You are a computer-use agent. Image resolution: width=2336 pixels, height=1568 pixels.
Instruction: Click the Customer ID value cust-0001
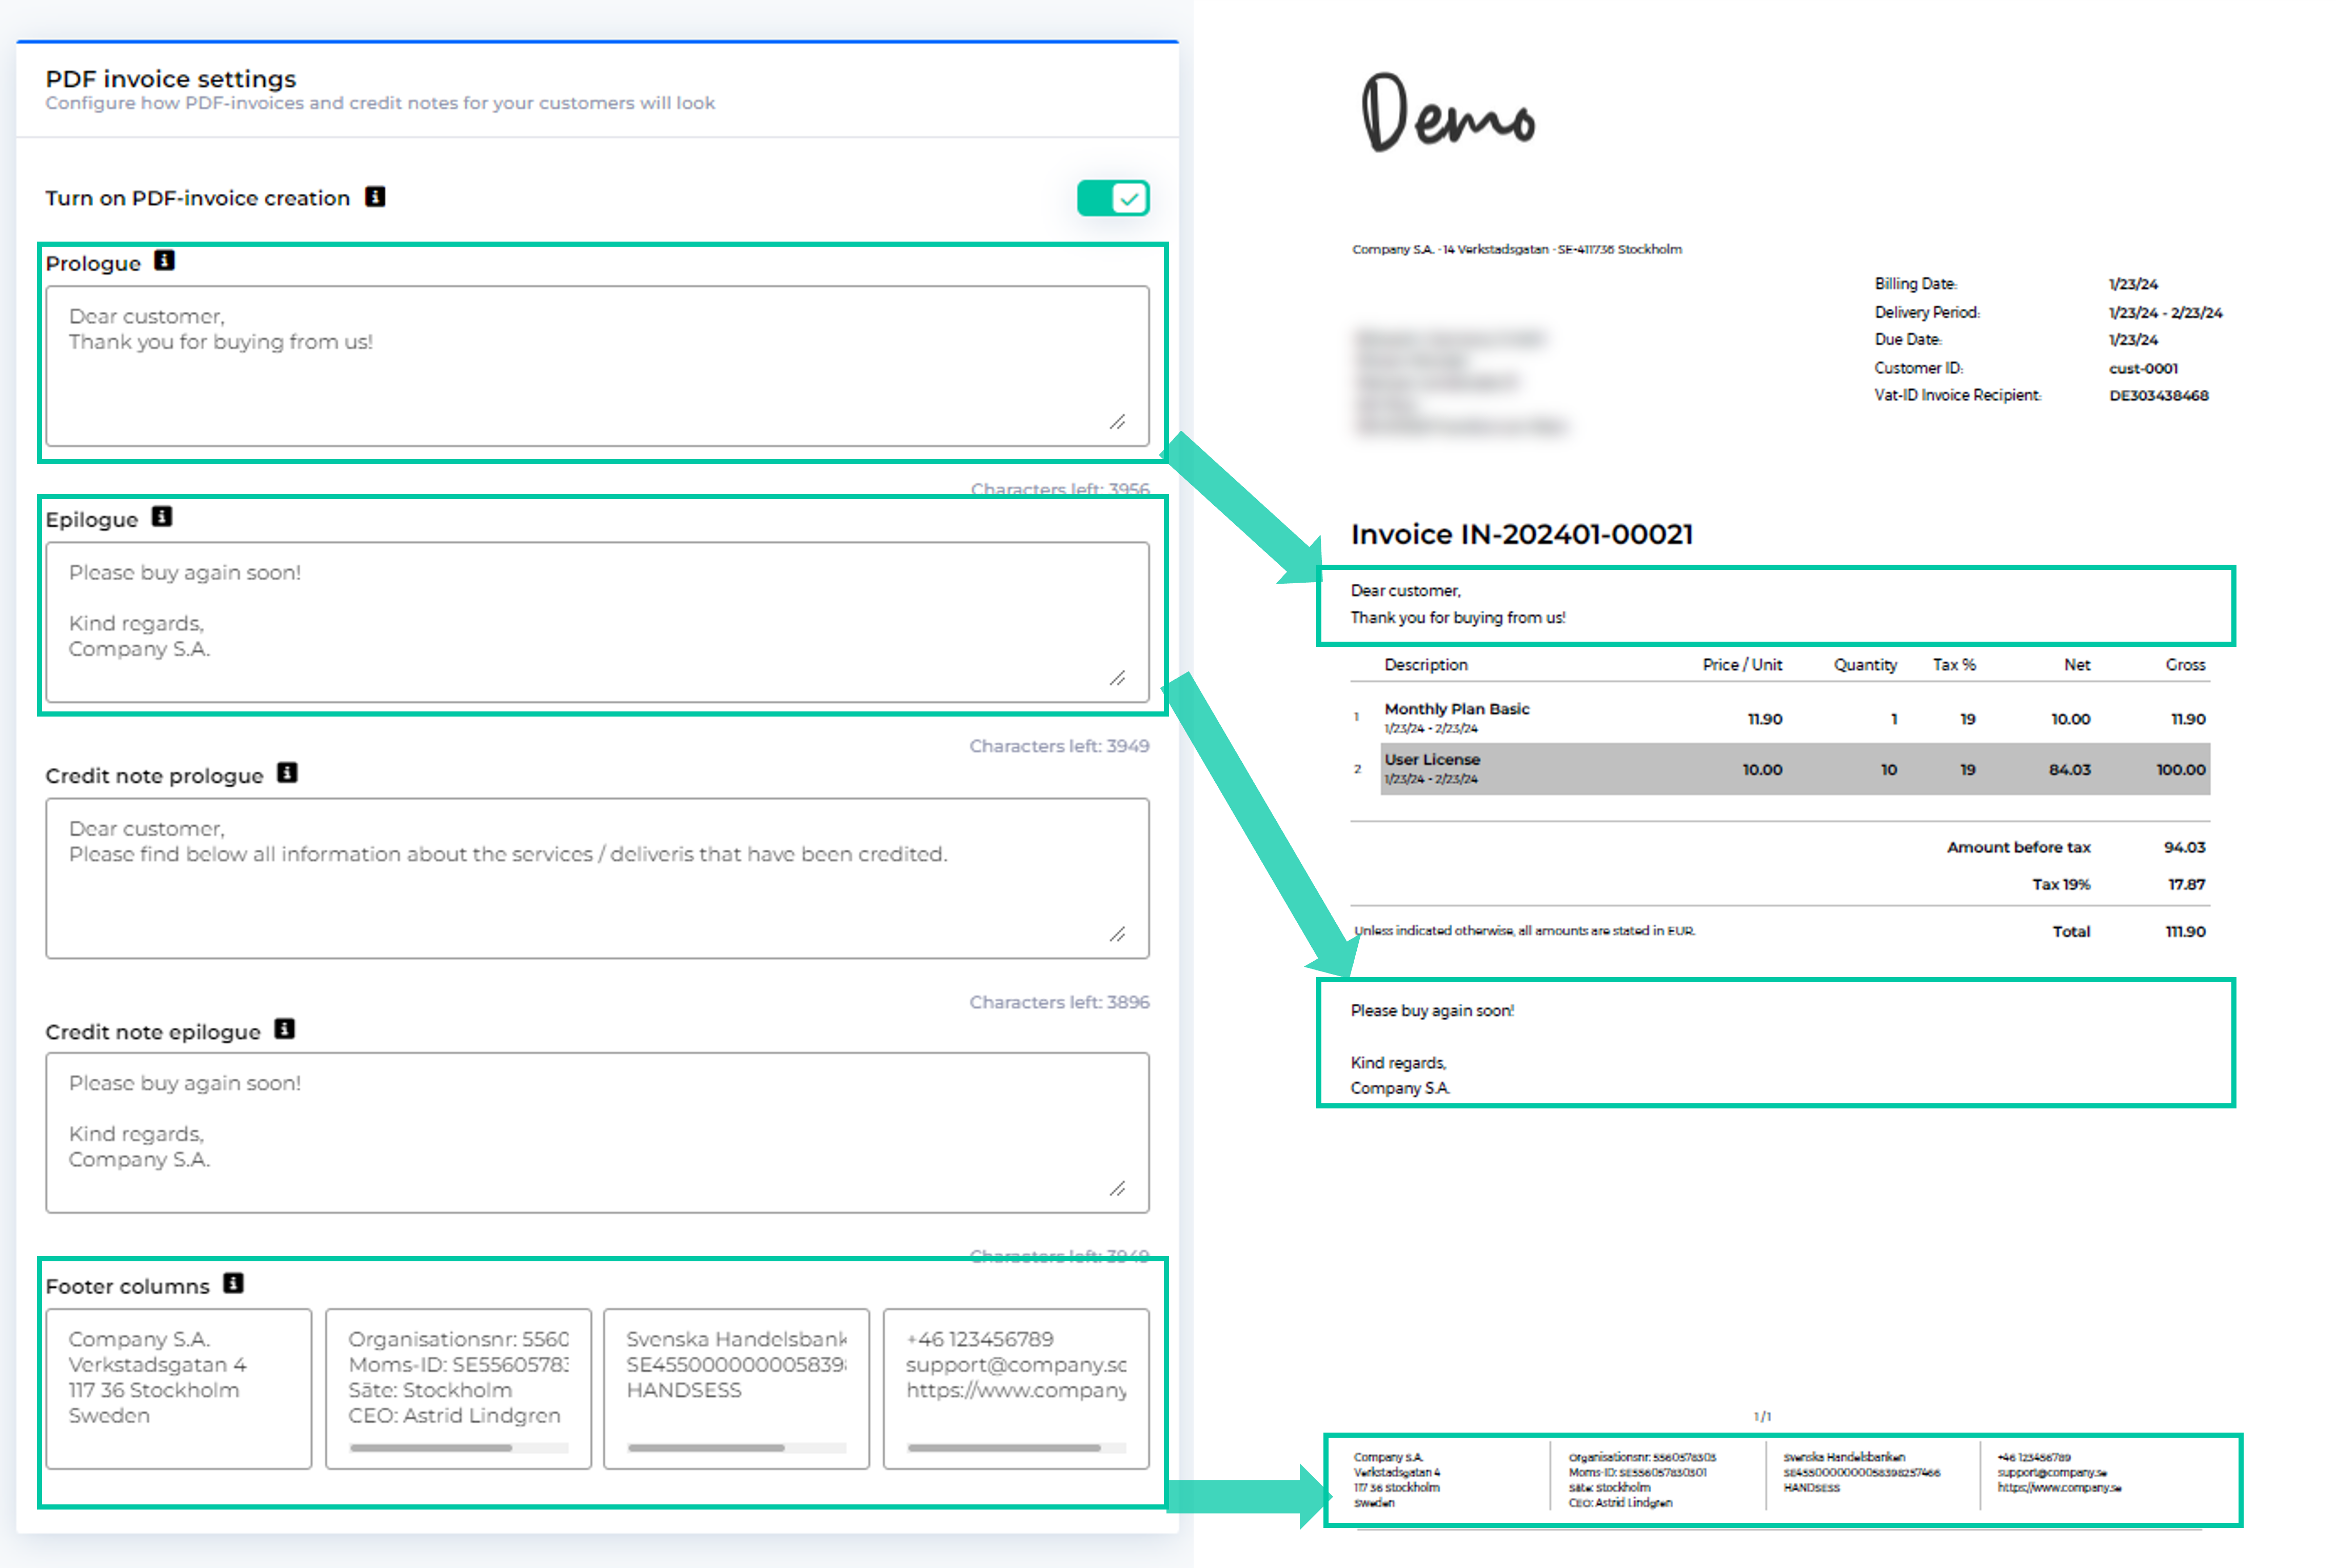tap(2143, 368)
